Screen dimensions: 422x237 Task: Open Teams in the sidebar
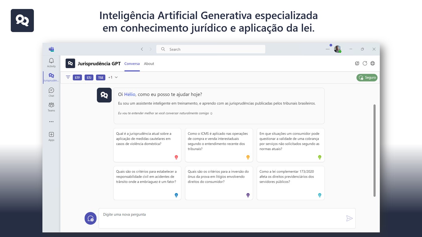tap(51, 107)
